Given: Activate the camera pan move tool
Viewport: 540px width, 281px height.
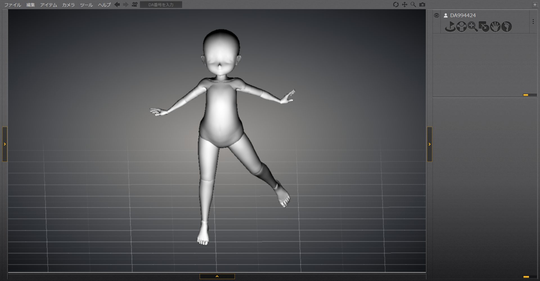Looking at the screenshot, I should tap(404, 5).
